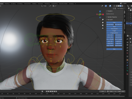The height and width of the screenshot is (99, 132).
Task: Click the pan hand viewport icon
Action: pos(103,23)
